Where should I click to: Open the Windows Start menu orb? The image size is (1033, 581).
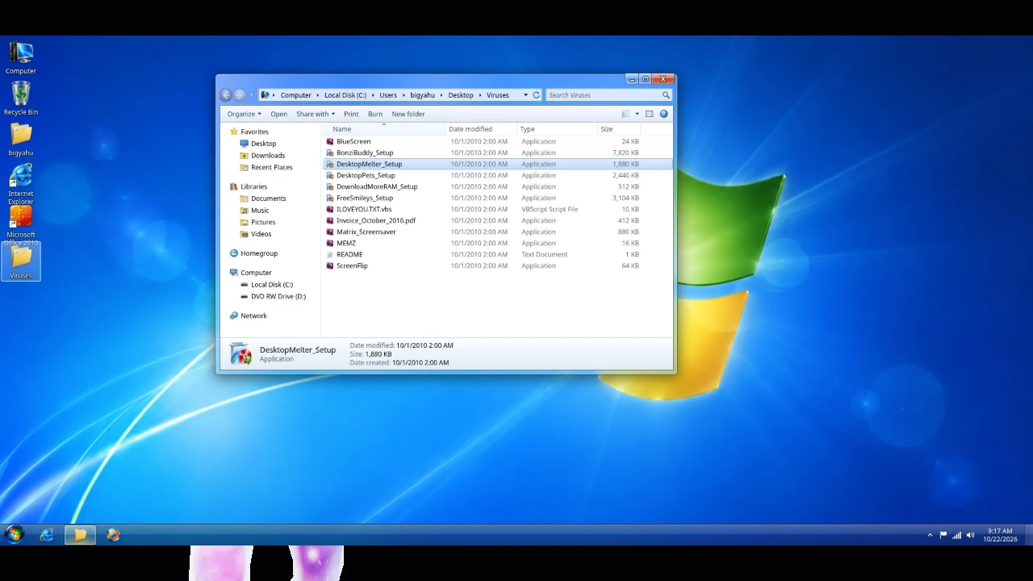point(15,534)
